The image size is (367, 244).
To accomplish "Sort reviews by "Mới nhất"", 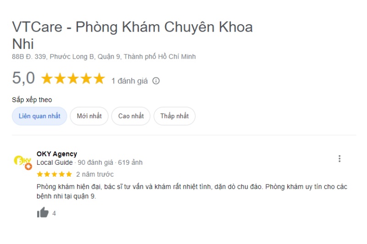I will coord(89,116).
